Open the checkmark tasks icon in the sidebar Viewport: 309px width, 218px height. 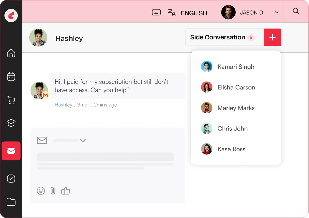click(11, 179)
